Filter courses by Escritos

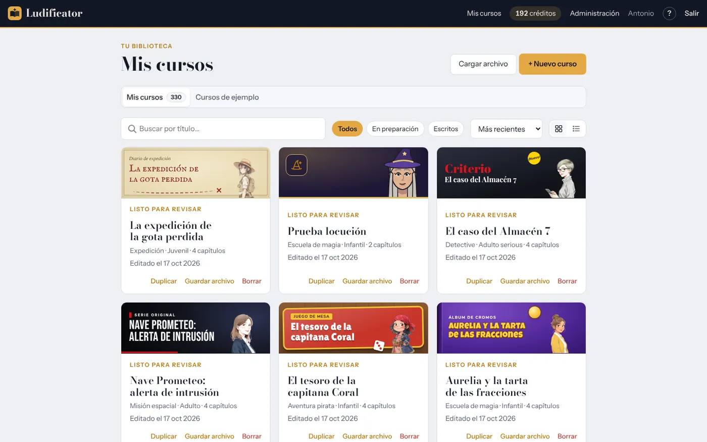(x=446, y=129)
